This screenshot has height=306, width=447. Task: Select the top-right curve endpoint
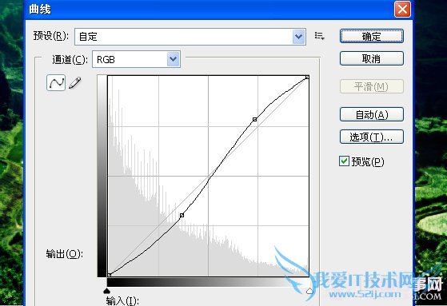[307, 77]
